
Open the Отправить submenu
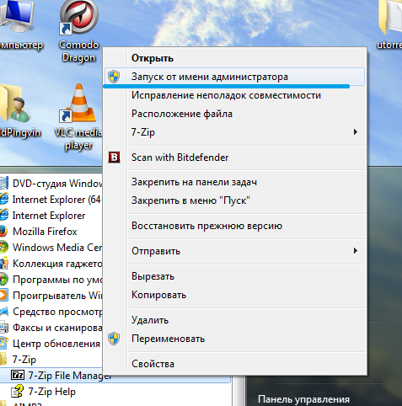pos(234,251)
